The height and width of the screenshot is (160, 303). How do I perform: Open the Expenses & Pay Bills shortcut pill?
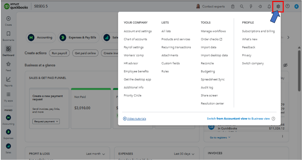click(78, 38)
